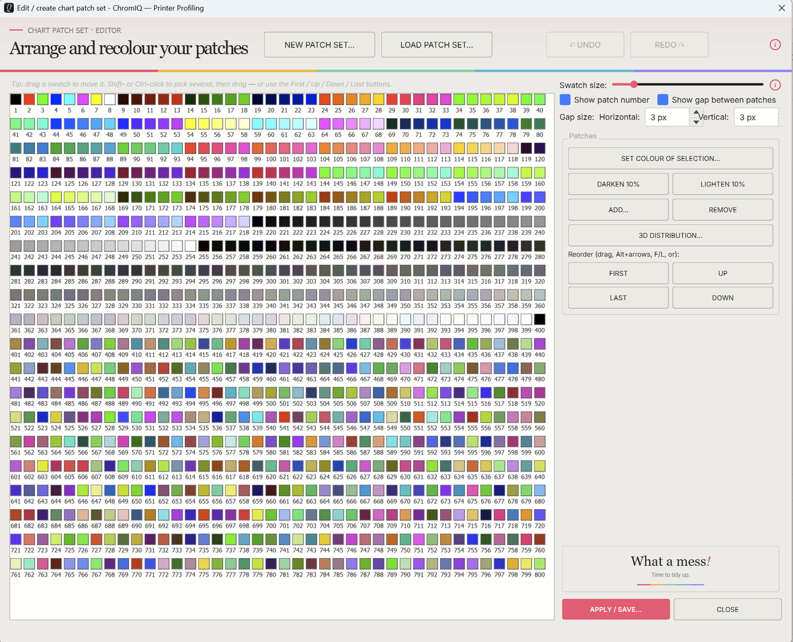Click the Apply / Save button
Image resolution: width=793 pixels, height=642 pixels.
pyautogui.click(x=616, y=610)
